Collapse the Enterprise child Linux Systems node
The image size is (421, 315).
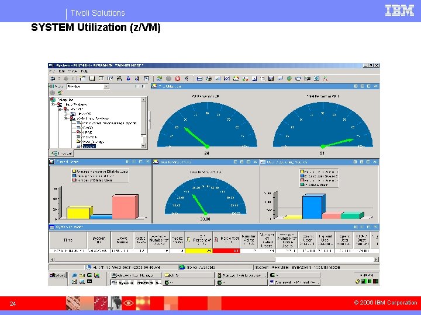pyautogui.click(x=53, y=104)
